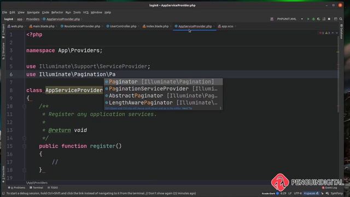The width and height of the screenshot is (350, 197).
Task: Click the app breadcrumb folder
Action: (20, 19)
